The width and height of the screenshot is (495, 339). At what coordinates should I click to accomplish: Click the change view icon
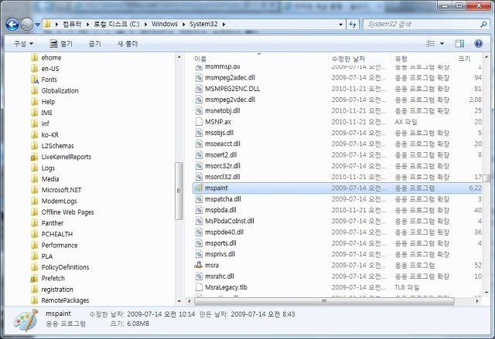[x=431, y=43]
